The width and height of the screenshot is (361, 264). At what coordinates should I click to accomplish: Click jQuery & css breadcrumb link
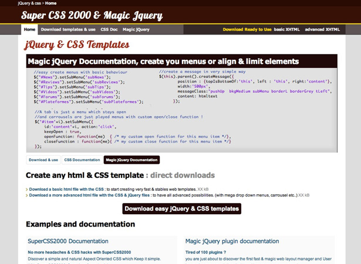29,3
